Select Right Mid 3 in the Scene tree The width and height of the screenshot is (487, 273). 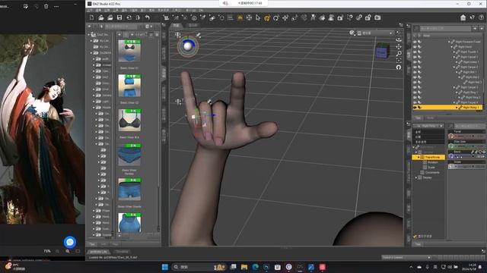pos(474,82)
